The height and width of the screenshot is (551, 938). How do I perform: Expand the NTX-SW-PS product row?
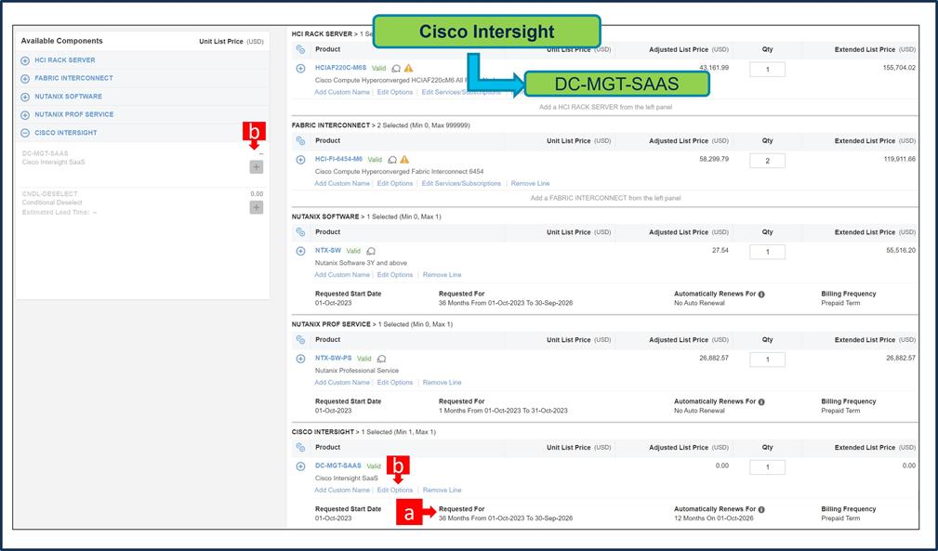(x=301, y=359)
